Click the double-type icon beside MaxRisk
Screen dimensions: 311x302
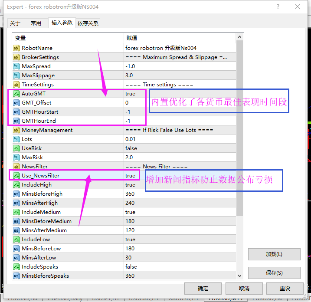coord(16,158)
